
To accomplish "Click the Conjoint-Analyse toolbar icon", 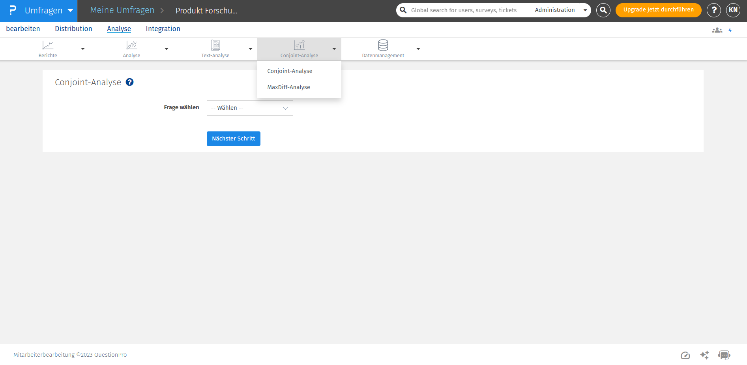I will [300, 45].
